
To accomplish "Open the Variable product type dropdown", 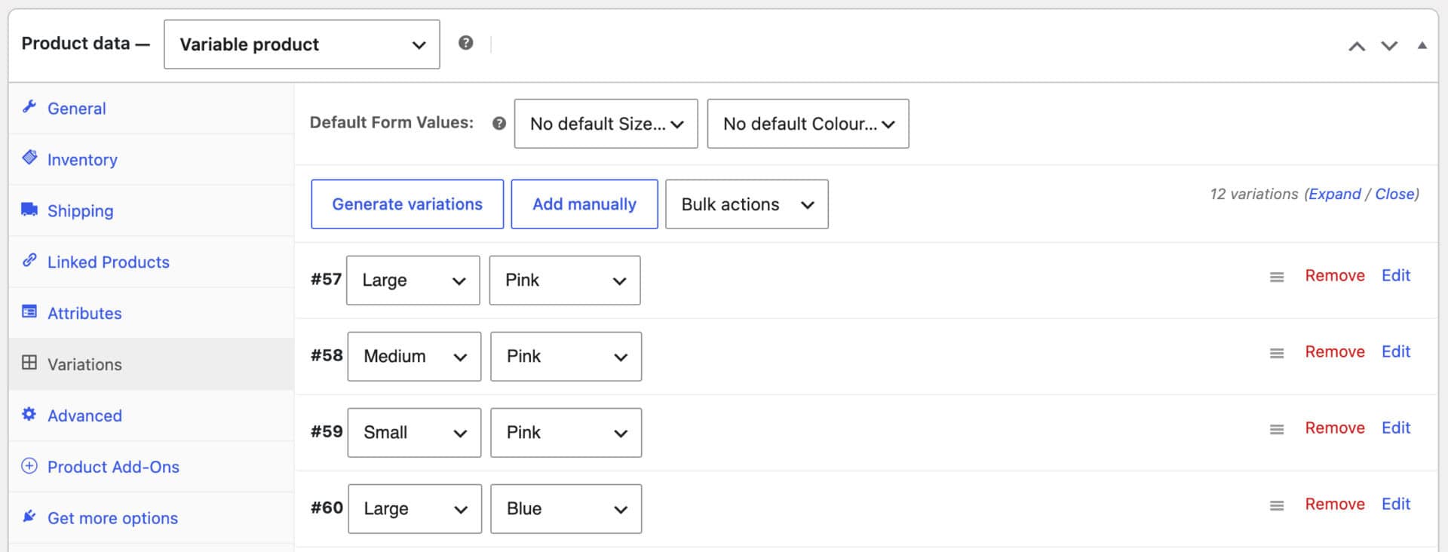I will [302, 44].
